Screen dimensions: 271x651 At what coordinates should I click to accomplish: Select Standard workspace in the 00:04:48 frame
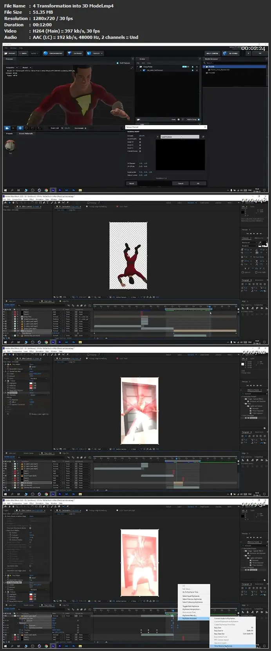pos(191,203)
